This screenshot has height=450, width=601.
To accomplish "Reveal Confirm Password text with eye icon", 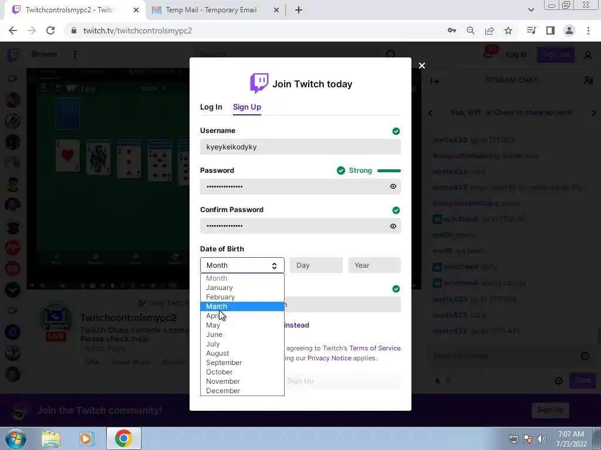I will [x=393, y=226].
